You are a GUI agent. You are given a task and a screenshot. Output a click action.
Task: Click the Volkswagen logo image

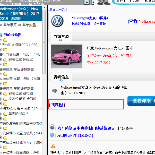click(57, 21)
